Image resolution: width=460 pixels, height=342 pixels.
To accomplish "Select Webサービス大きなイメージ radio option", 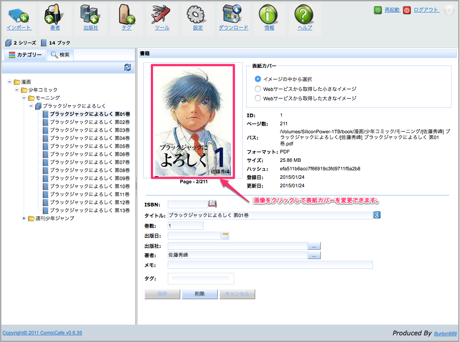I will pos(257,98).
